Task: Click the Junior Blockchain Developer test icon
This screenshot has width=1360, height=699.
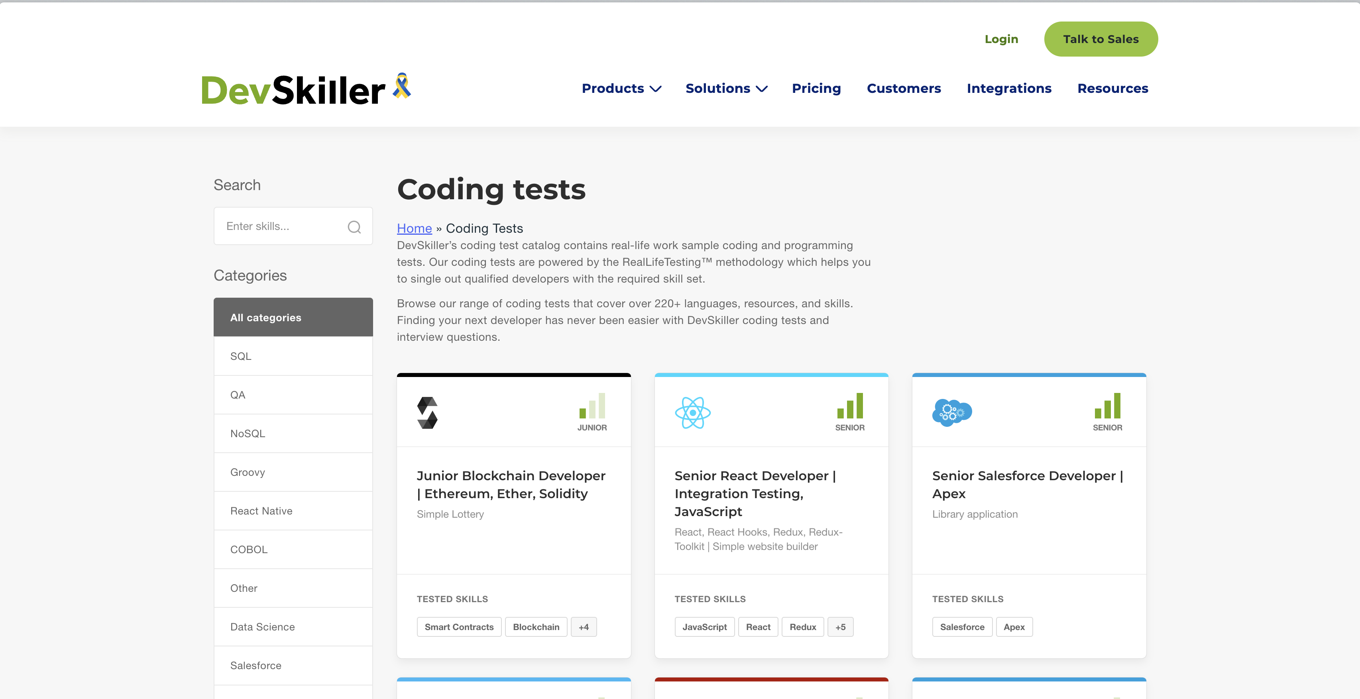Action: click(x=428, y=412)
